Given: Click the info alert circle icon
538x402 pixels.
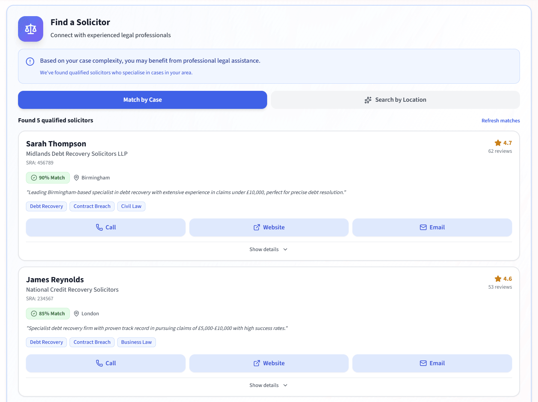Looking at the screenshot, I should coord(30,62).
